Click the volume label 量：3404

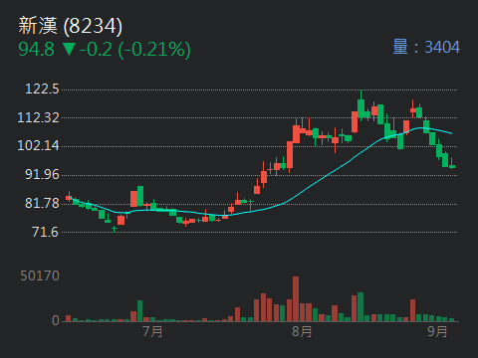[426, 47]
